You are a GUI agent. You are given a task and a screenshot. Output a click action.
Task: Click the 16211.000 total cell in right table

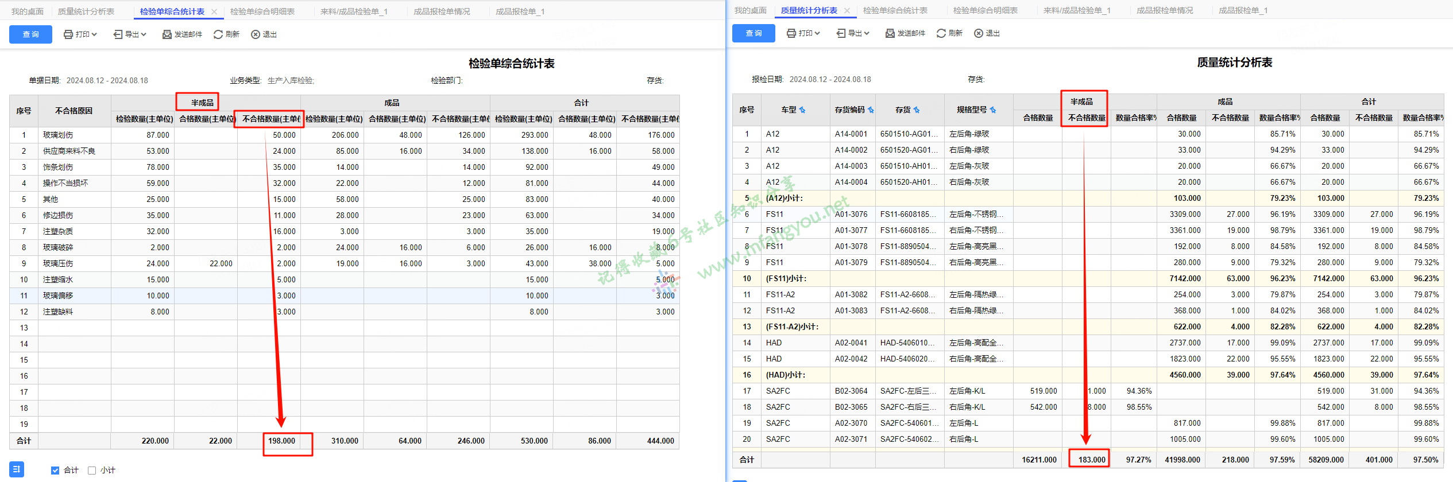click(x=1038, y=460)
